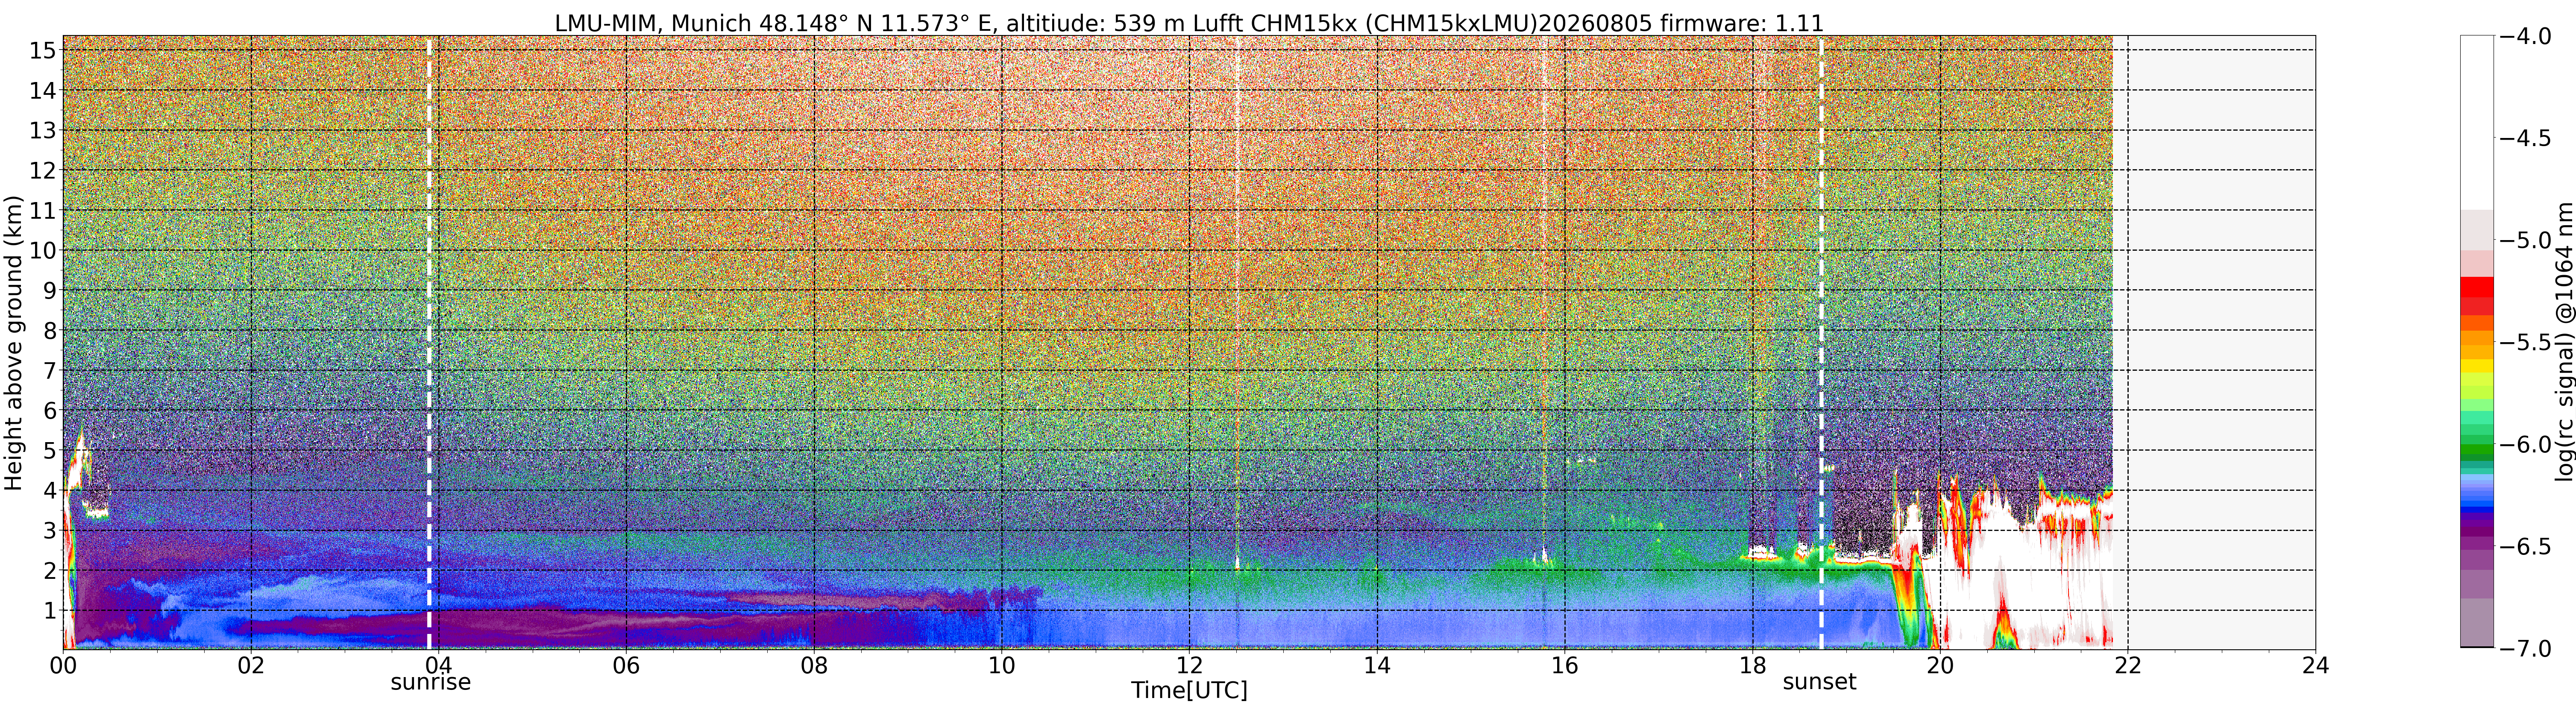The width and height of the screenshot is (2576, 704).
Task: Click the −7.0 colorbar tick label
Action: click(x=2526, y=649)
